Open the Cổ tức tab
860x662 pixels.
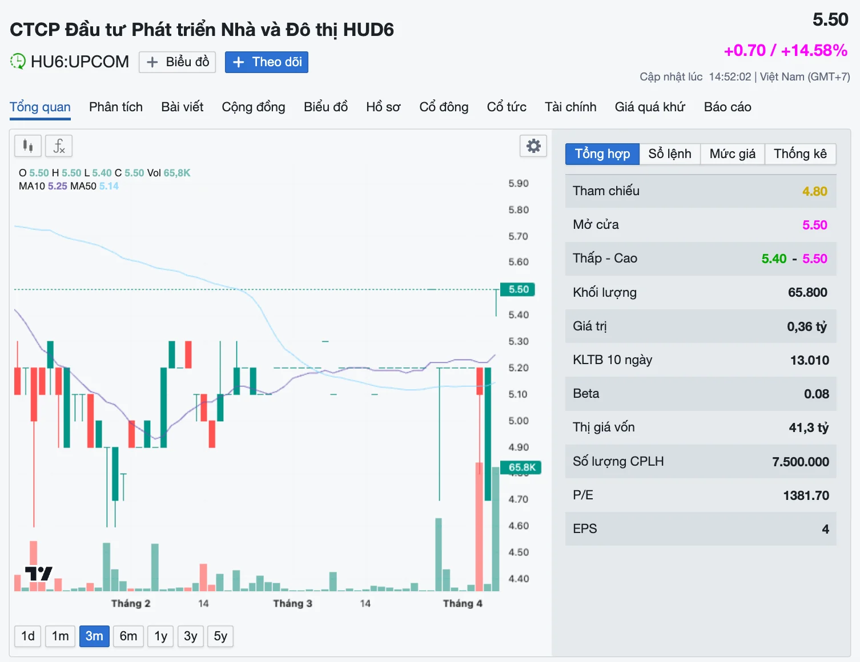[x=506, y=107]
